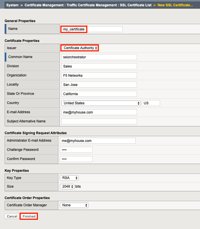The image size is (200, 229).
Task: Open the Certificate Order Manager dropdown
Action: [x=74, y=205]
